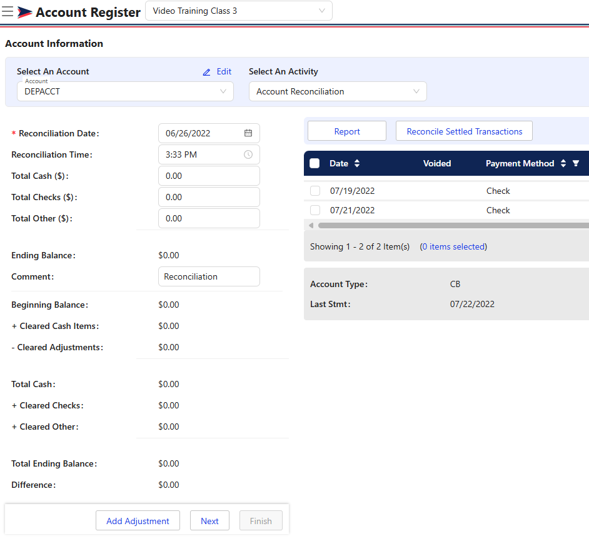This screenshot has width=589, height=541.
Task: Open the hamburger navigation menu
Action: tap(8, 12)
